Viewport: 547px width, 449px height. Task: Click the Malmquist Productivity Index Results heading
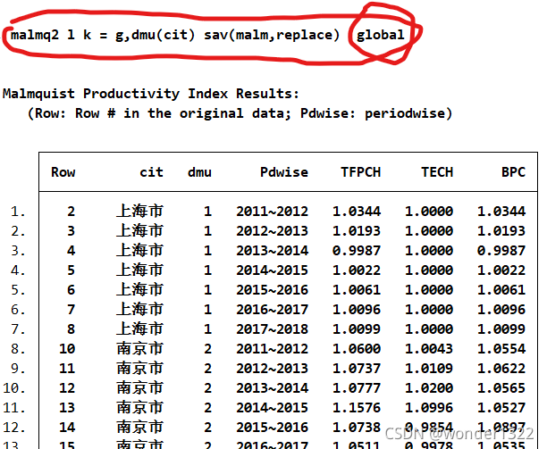[x=151, y=94]
